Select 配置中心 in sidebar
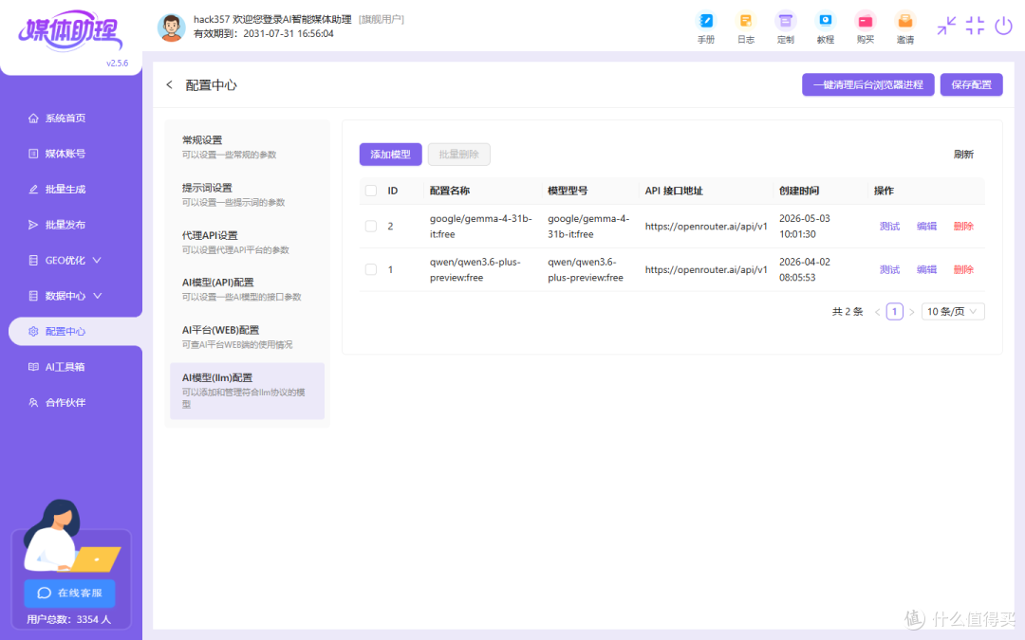Viewport: 1025px width, 640px height. point(75,331)
